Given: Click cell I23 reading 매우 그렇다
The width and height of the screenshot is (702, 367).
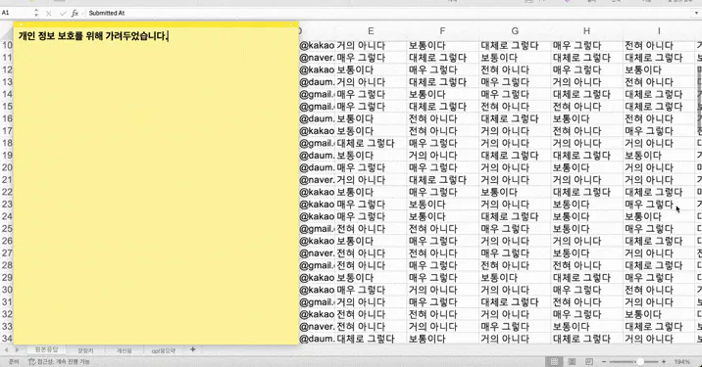Looking at the screenshot, I should click(x=659, y=205).
